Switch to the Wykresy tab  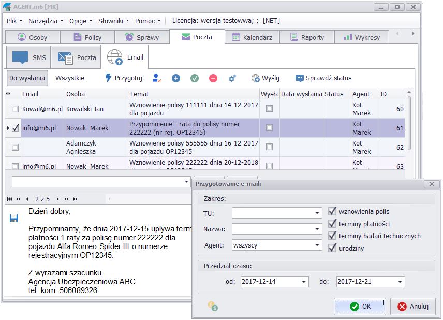coord(362,37)
